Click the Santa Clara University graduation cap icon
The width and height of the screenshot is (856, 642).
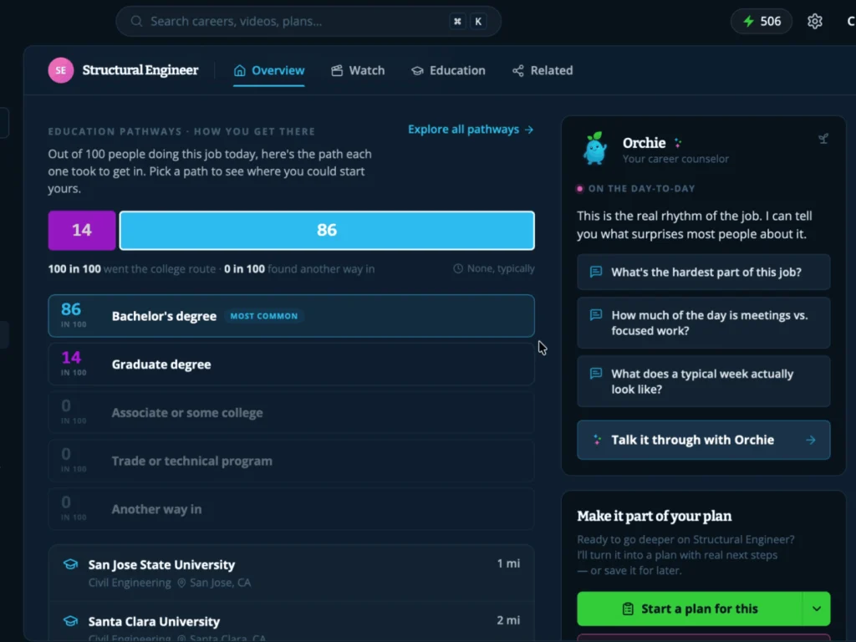click(x=70, y=621)
